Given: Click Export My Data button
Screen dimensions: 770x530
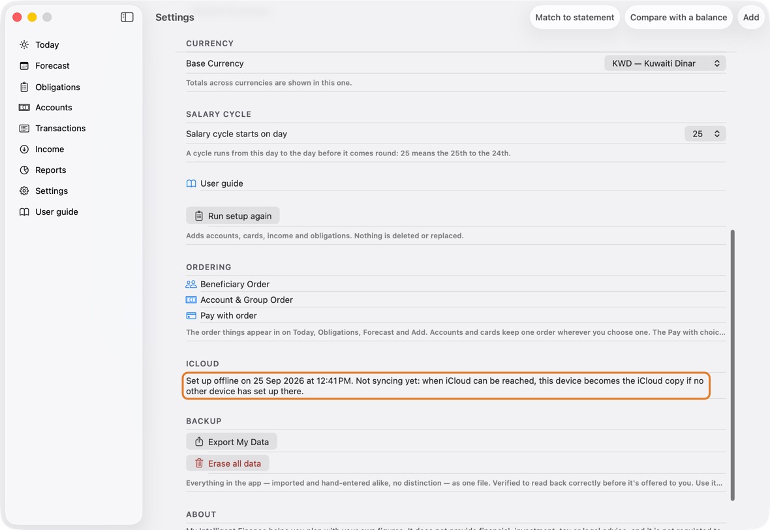Looking at the screenshot, I should [231, 442].
